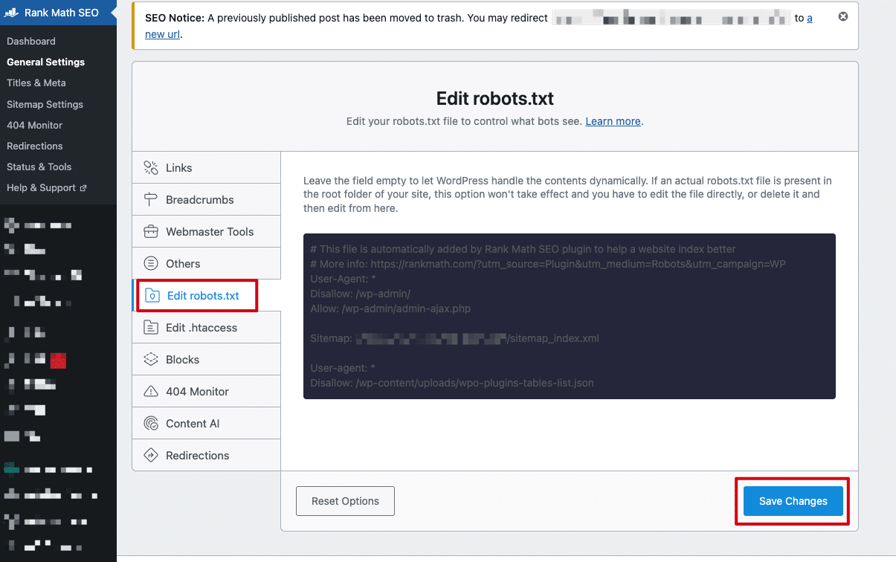Viewport: 896px width, 562px height.
Task: Follow the Learn more link
Action: [613, 121]
